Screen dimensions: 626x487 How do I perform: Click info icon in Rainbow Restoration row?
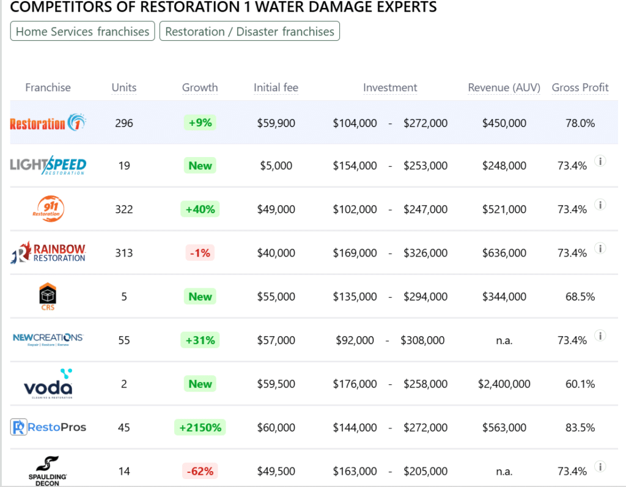(x=600, y=248)
